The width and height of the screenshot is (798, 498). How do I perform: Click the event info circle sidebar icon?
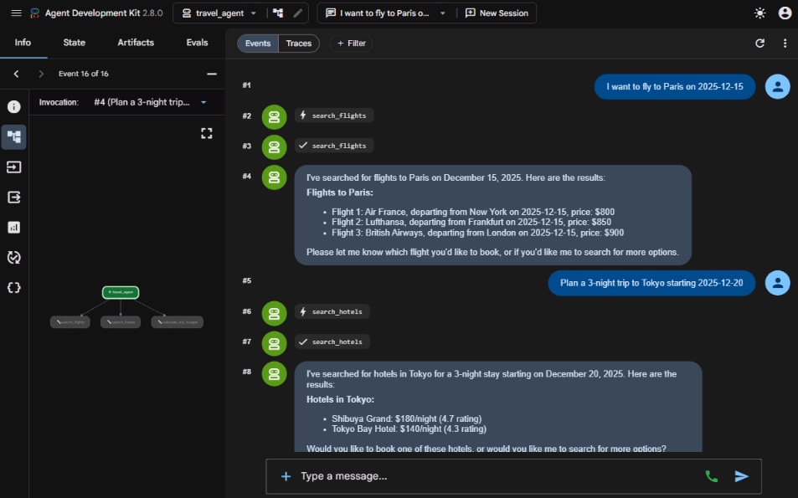click(x=13, y=106)
